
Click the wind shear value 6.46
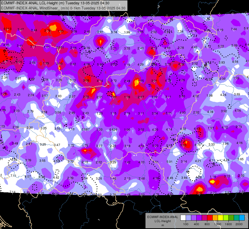click(x=170, y=178)
